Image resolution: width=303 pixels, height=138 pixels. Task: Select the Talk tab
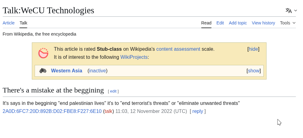[23, 23]
